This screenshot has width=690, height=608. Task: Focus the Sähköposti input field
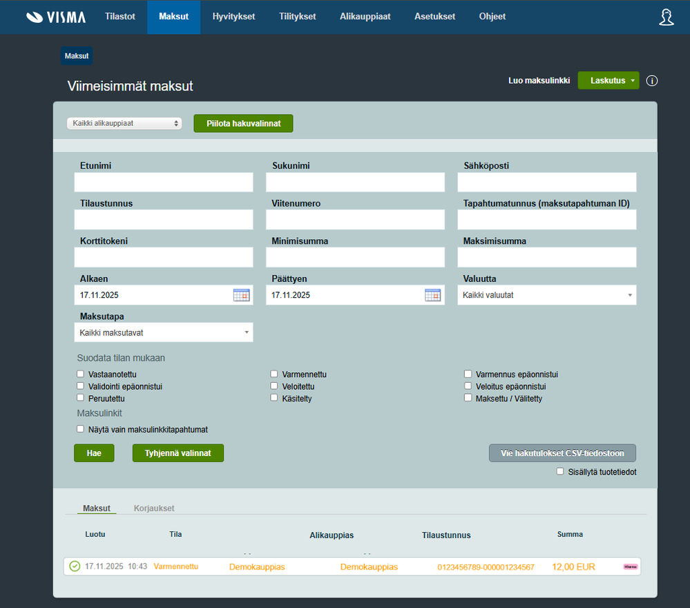click(547, 182)
